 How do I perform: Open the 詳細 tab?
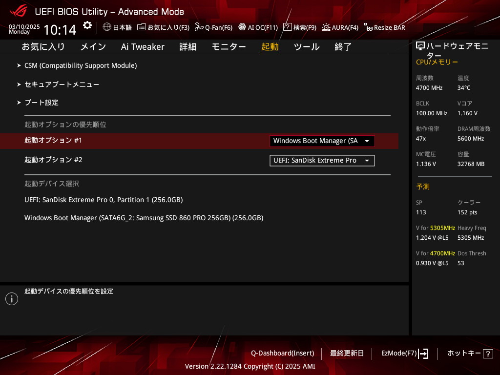(x=188, y=47)
